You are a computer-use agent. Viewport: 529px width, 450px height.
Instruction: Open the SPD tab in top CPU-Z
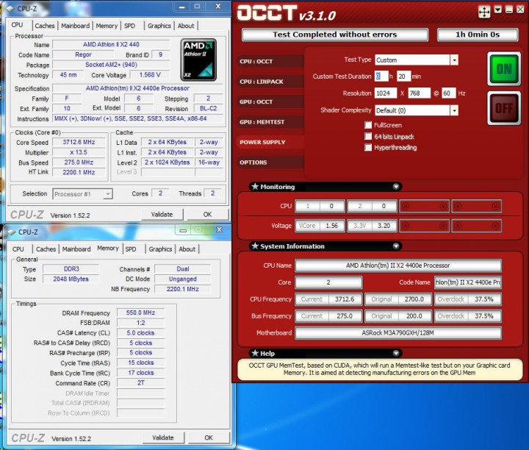(129, 26)
